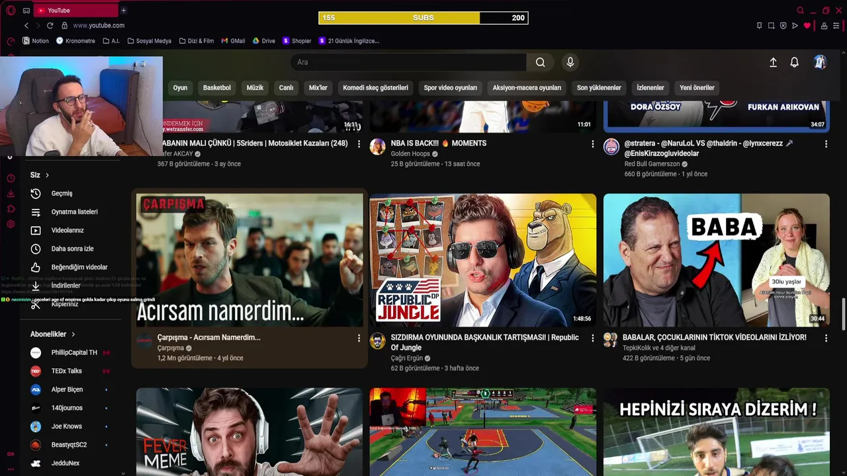The image size is (847, 476).
Task: Open the TEDx Talks subscription
Action: 73,372
